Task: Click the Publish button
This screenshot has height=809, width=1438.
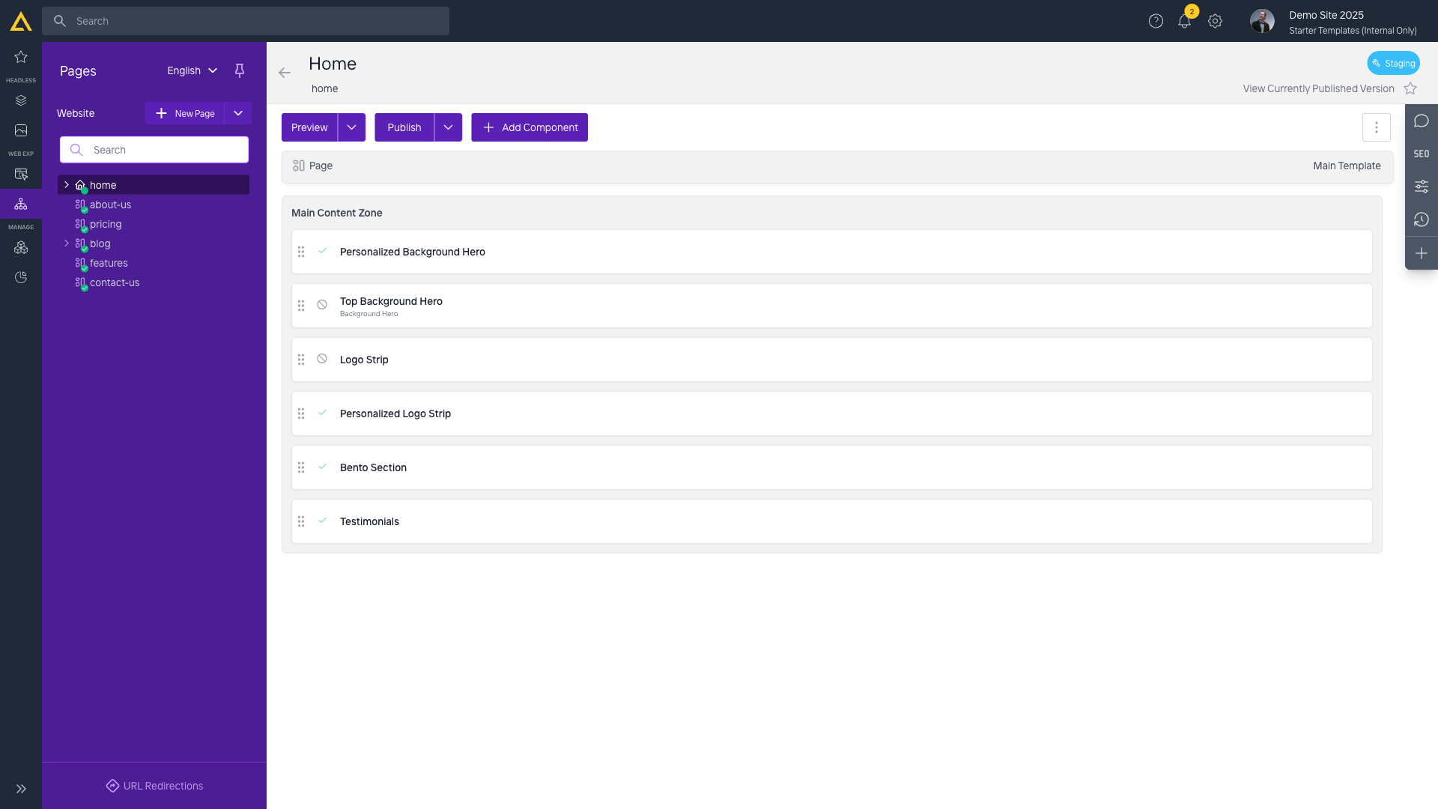Action: pos(404,127)
